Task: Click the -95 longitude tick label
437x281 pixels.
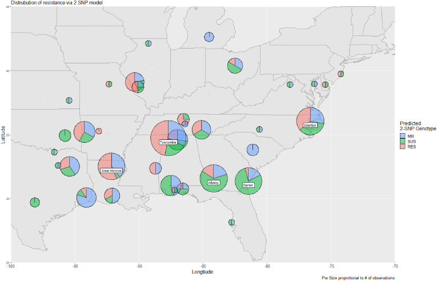Action: [x=75, y=266]
